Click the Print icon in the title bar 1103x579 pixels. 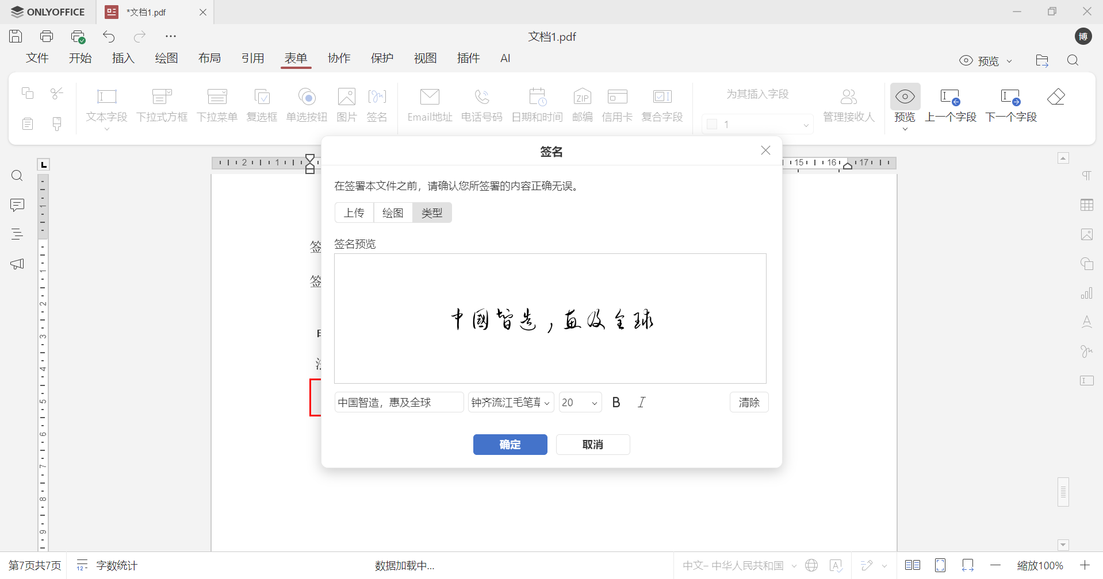47,36
